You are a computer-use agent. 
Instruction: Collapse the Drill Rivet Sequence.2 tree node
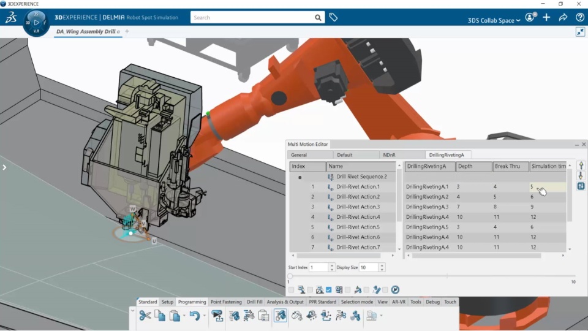click(x=300, y=177)
